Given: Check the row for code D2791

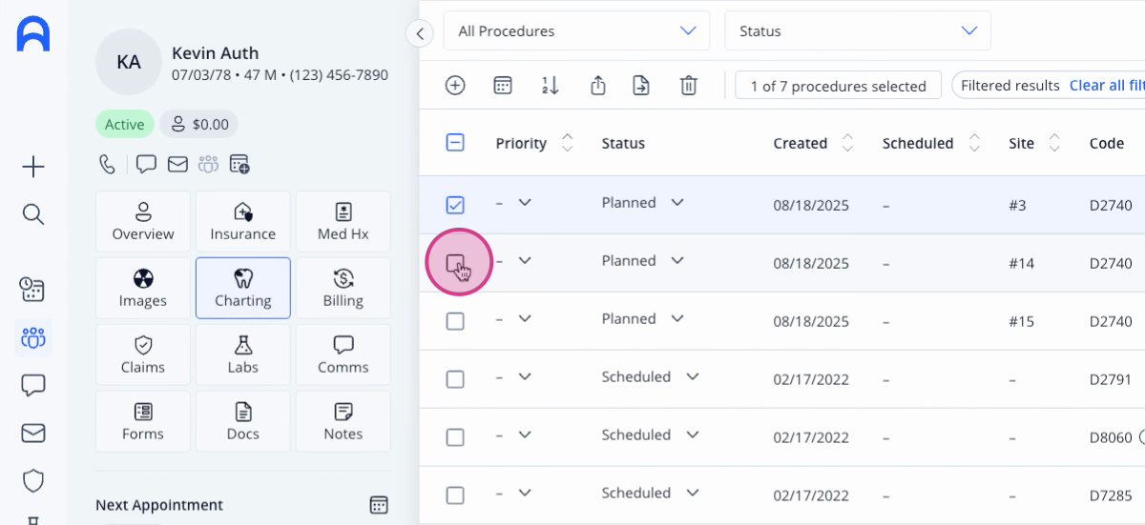Looking at the screenshot, I should pos(455,379).
